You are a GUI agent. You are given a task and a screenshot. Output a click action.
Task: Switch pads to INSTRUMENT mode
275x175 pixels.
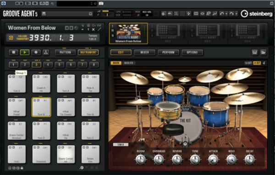88,52
